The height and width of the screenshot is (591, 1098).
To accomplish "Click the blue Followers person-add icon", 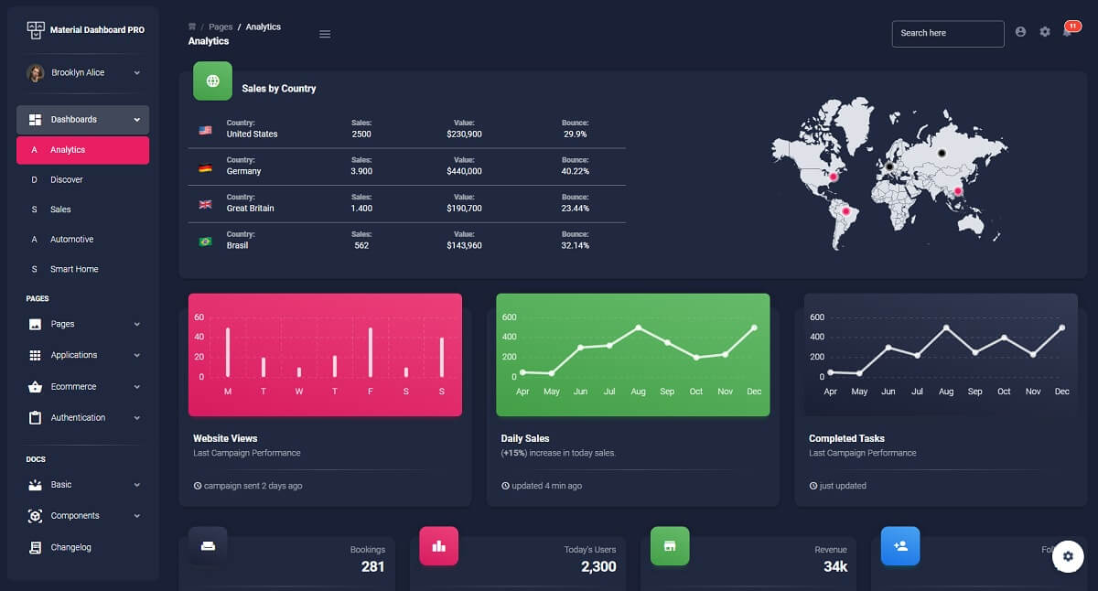I will click(900, 546).
